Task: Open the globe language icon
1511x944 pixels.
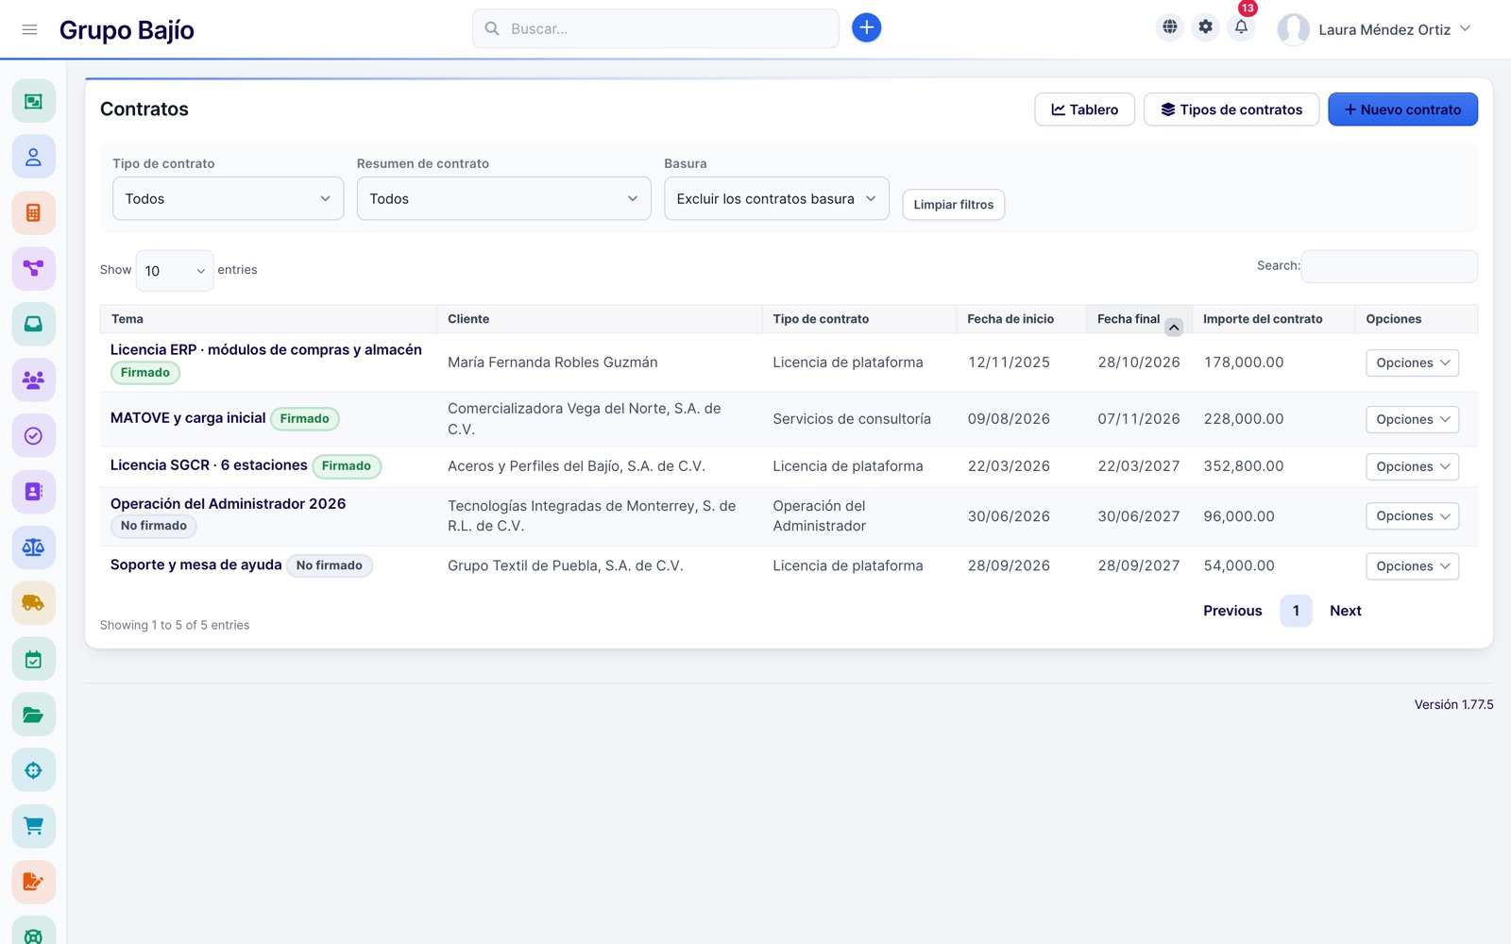Action: tap(1170, 27)
